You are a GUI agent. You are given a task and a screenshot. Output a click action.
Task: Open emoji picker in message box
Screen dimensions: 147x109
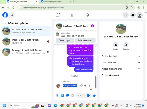pos(88,95)
